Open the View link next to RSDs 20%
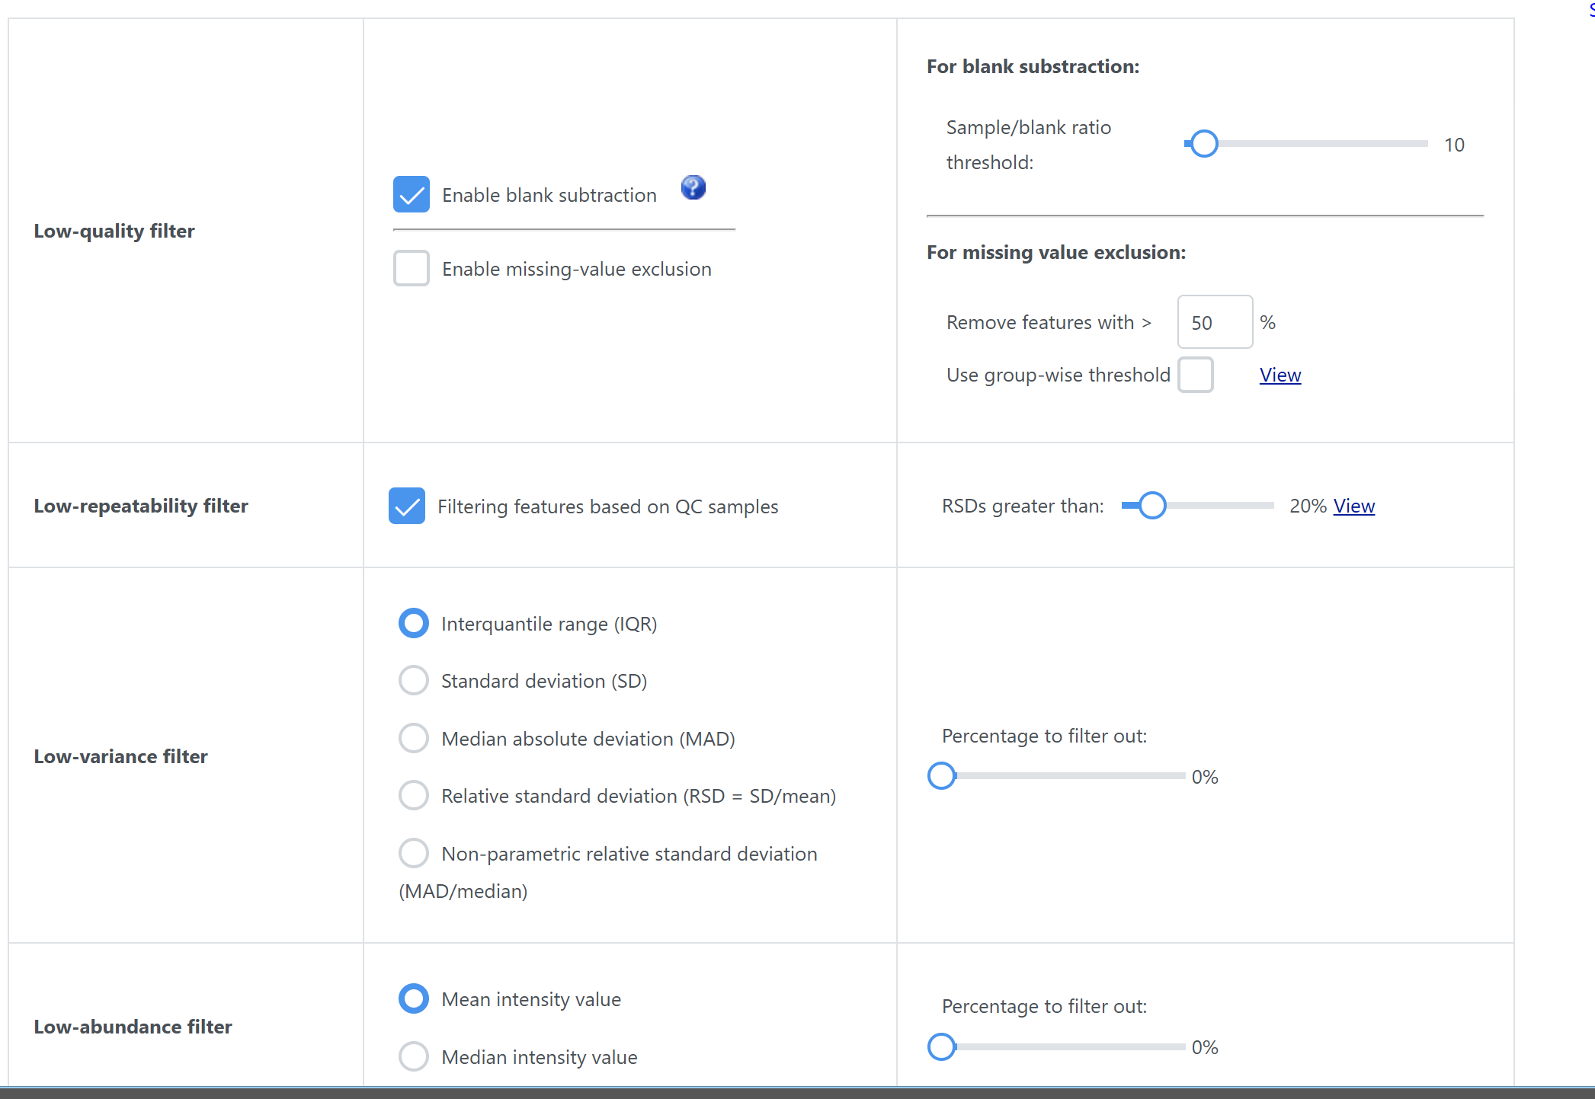Viewport: 1595px width, 1099px height. point(1353,506)
